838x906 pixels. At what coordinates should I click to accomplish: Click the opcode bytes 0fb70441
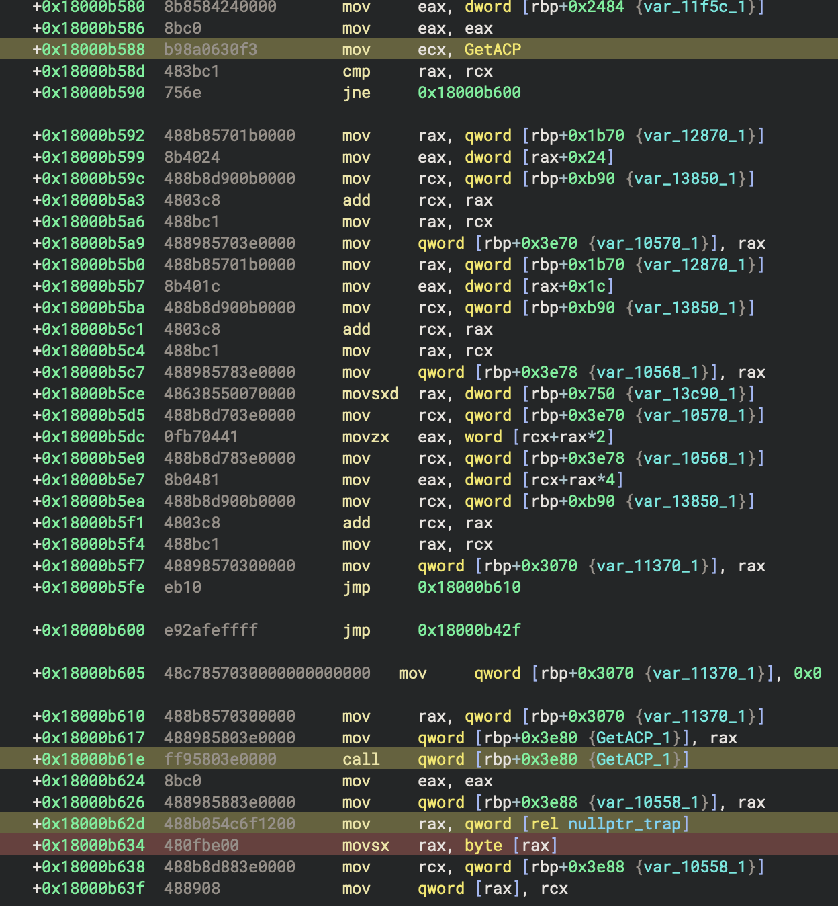[x=201, y=437]
